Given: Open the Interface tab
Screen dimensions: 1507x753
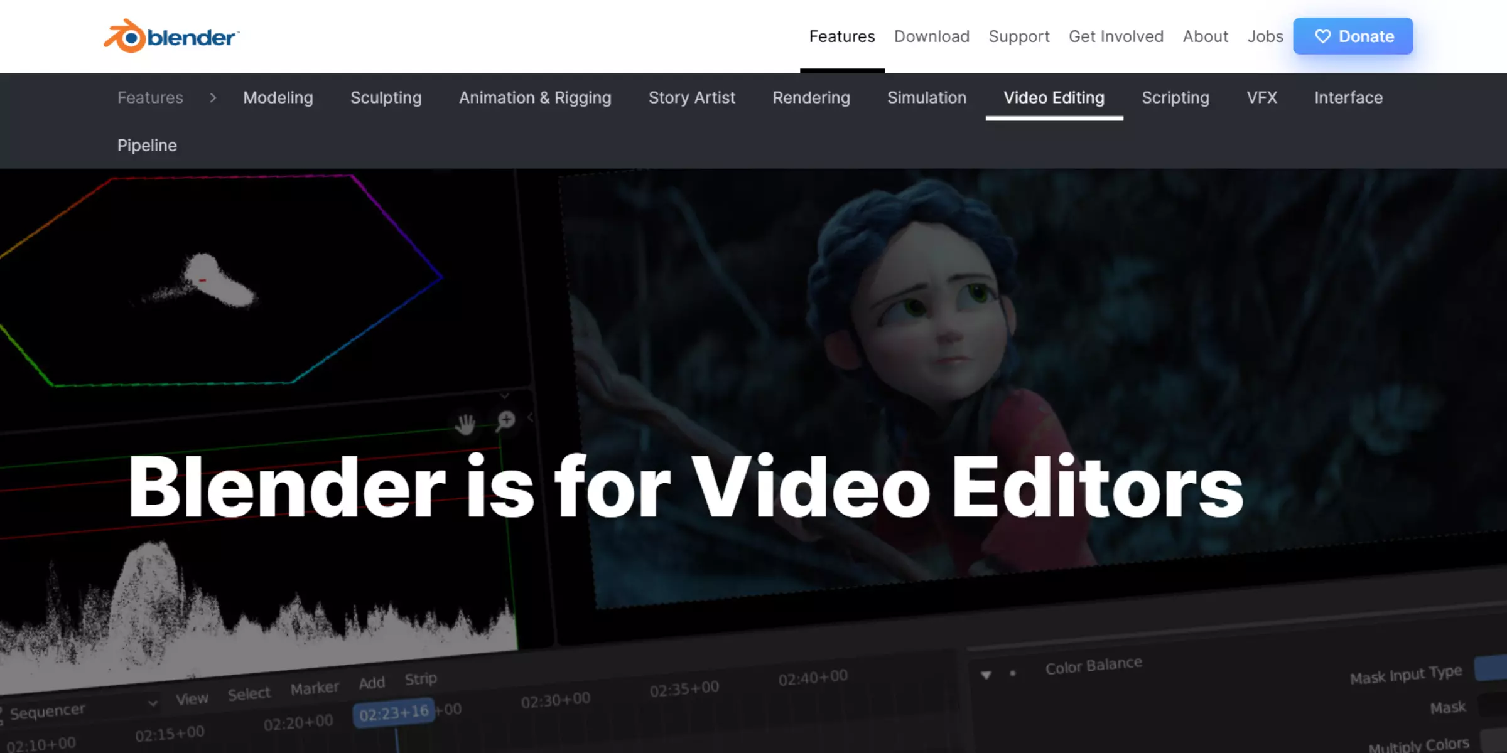Looking at the screenshot, I should pos(1349,97).
